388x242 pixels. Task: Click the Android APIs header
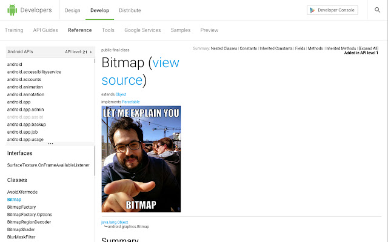click(x=20, y=51)
